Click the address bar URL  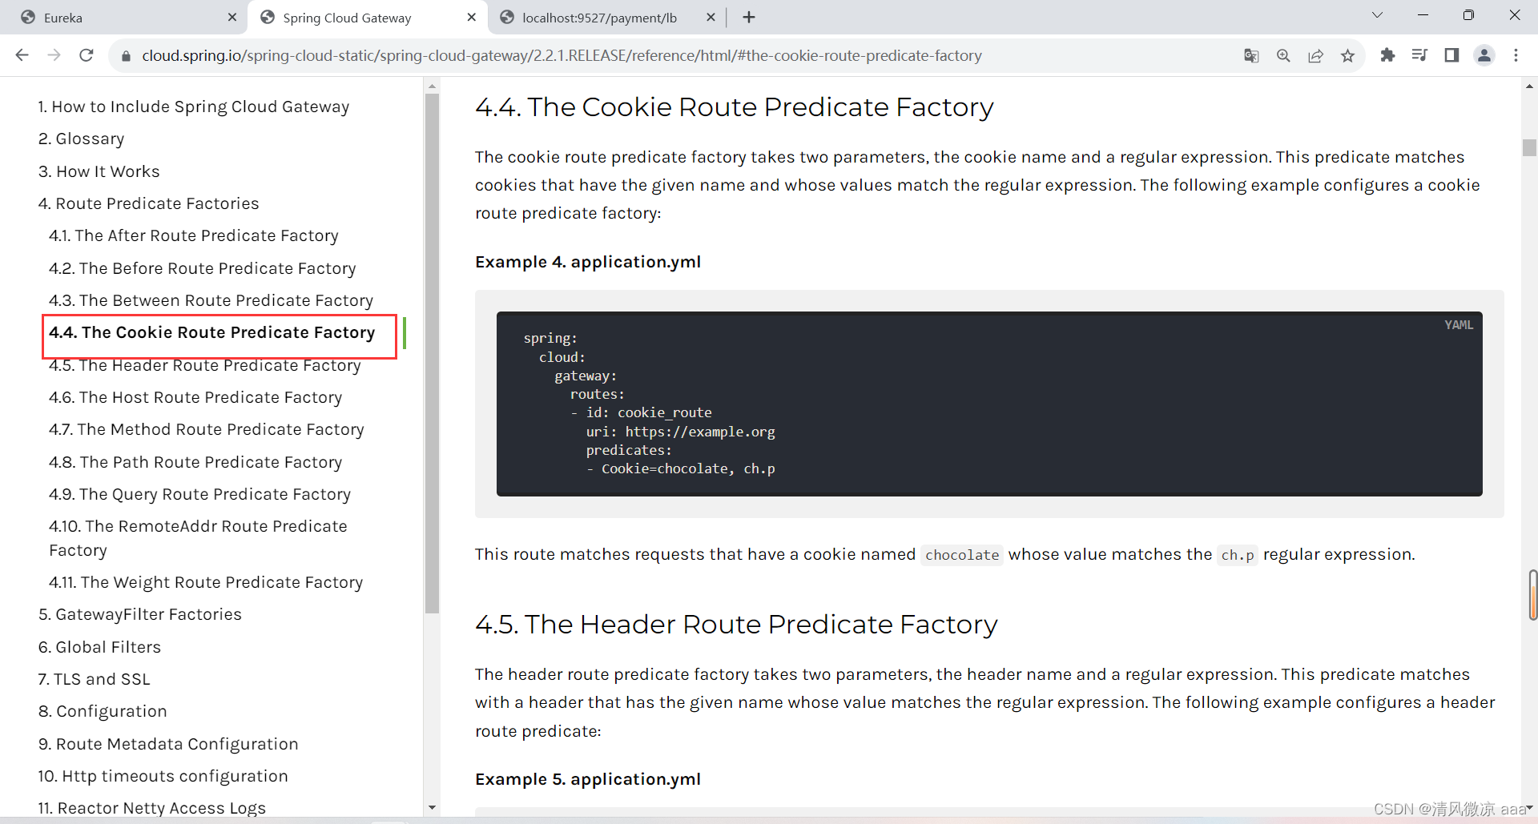point(562,56)
